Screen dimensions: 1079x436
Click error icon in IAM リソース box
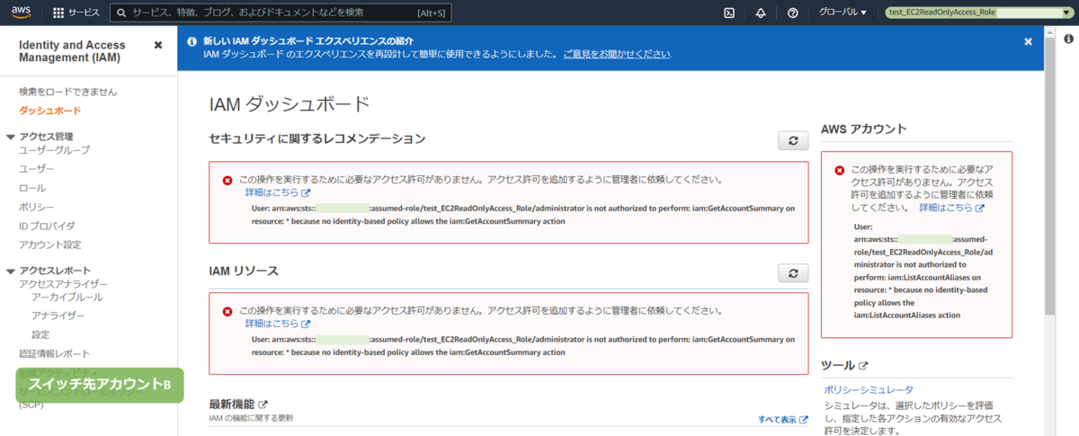pos(227,311)
